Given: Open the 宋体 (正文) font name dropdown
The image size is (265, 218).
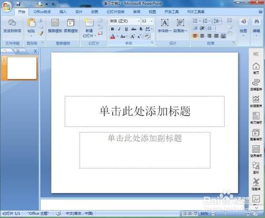Looking at the screenshot, I should [139, 21].
